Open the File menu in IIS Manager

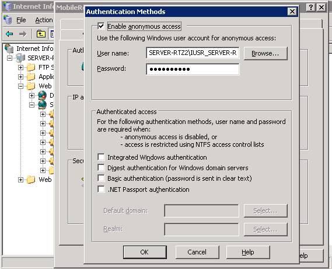[x=21, y=20]
